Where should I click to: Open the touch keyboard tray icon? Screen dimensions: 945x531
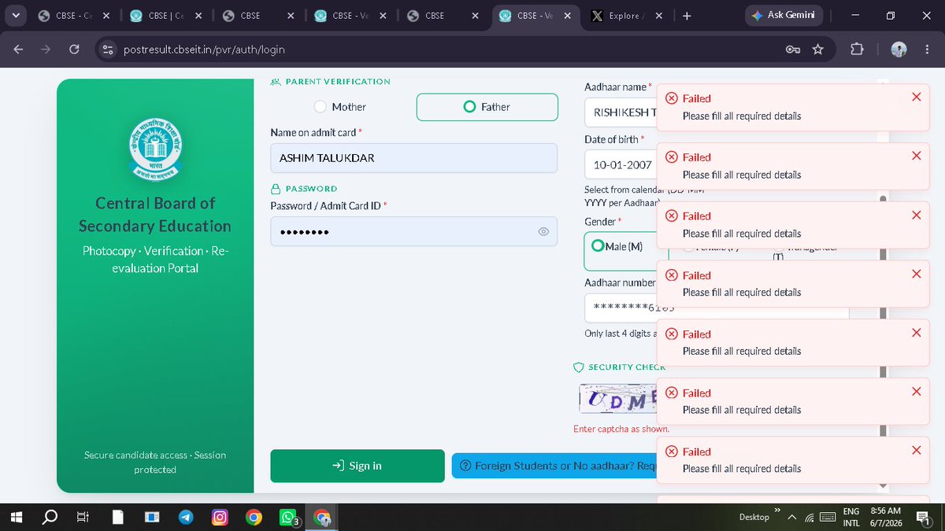click(828, 517)
